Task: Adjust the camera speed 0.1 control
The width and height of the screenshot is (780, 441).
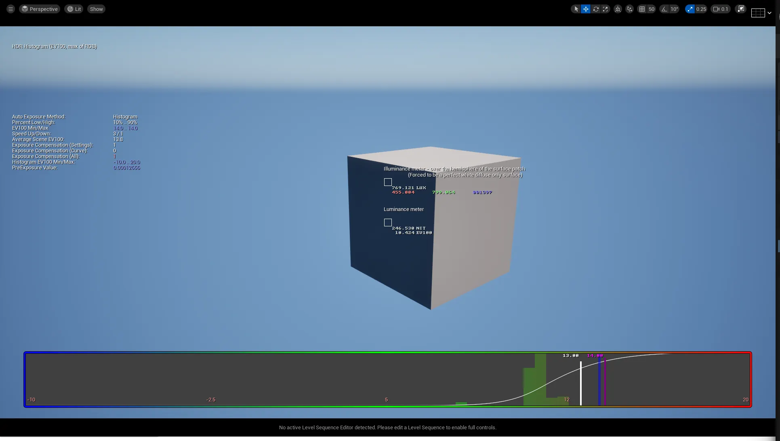Action: tap(721, 9)
